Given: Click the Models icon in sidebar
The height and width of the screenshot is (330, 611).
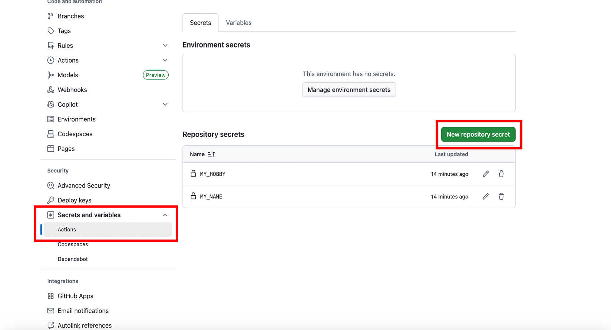Looking at the screenshot, I should (x=51, y=75).
